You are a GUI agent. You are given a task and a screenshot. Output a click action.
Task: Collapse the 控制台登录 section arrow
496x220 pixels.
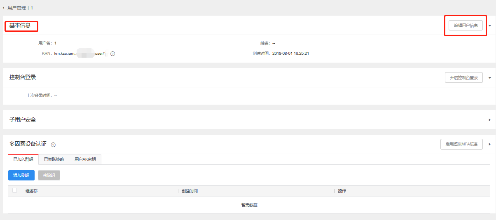490,77
